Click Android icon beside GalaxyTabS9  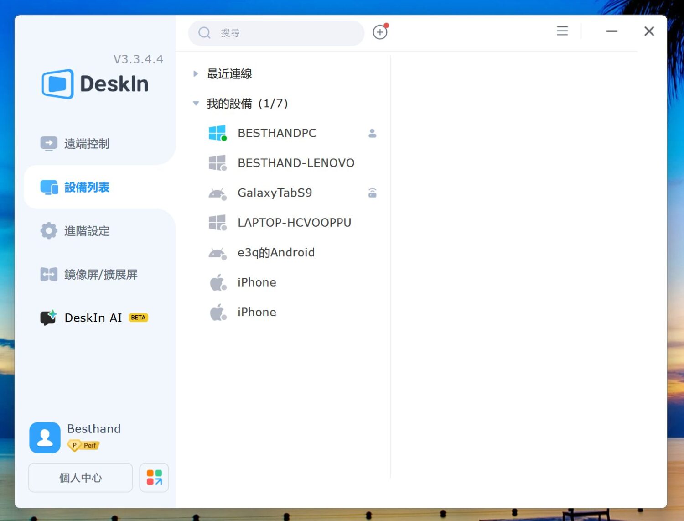[218, 193]
